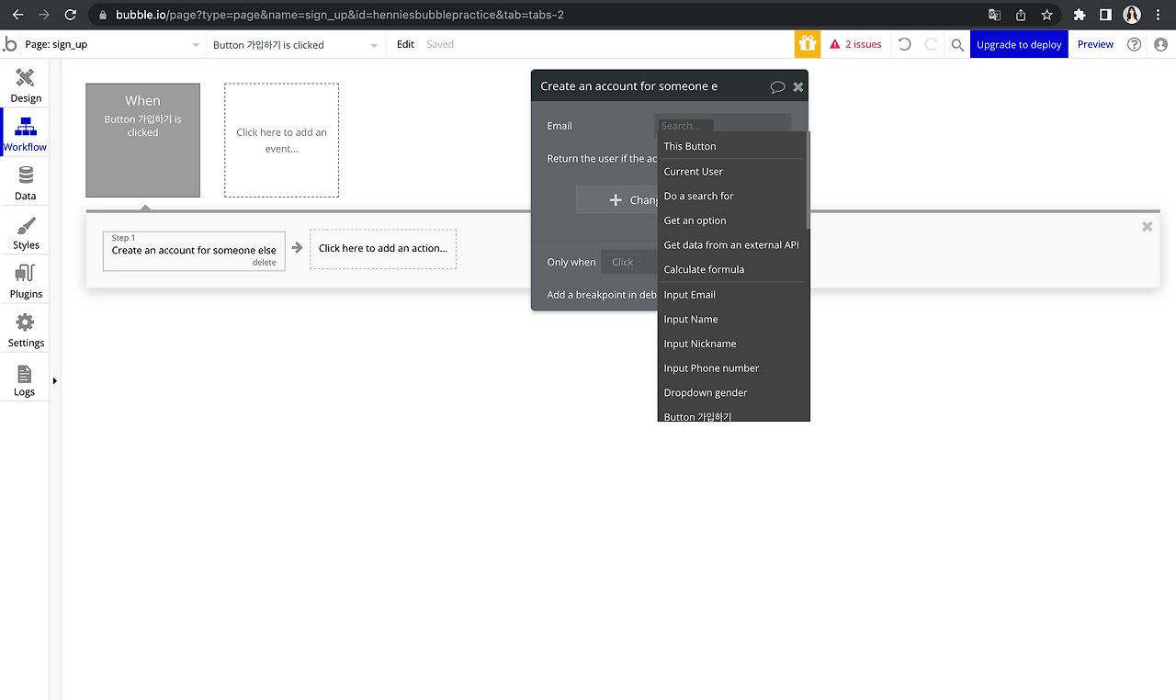Select the When Button 가입하기 is clicked event
This screenshot has height=700, width=1176.
point(142,141)
